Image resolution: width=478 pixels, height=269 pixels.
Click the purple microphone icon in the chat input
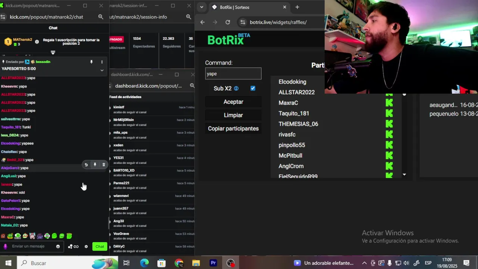(5, 246)
